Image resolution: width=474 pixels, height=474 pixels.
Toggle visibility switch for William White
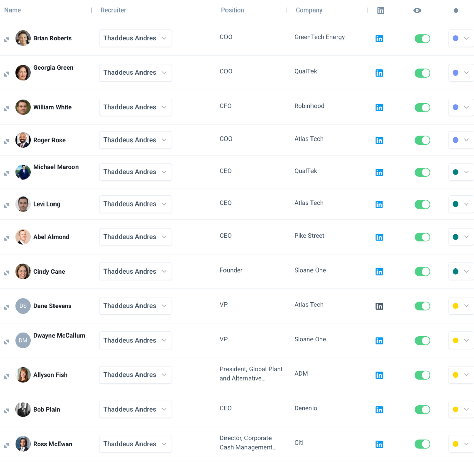[422, 108]
